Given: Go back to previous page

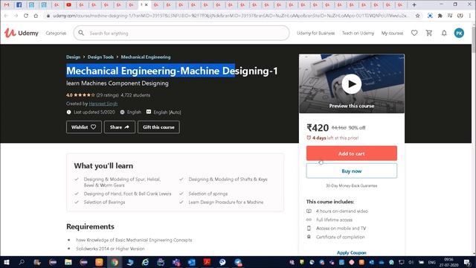Looking at the screenshot, I should [x=7, y=16].
